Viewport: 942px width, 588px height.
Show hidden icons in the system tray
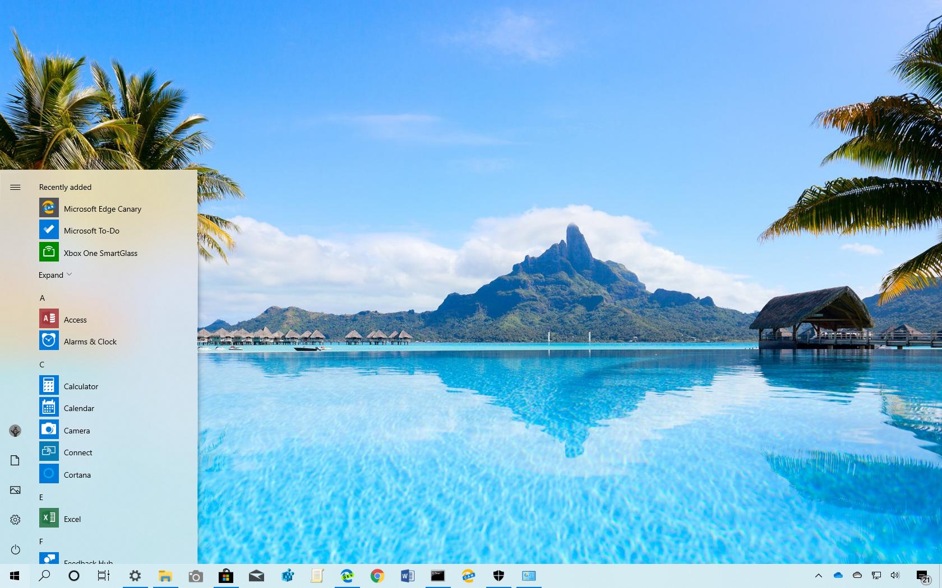tap(819, 576)
